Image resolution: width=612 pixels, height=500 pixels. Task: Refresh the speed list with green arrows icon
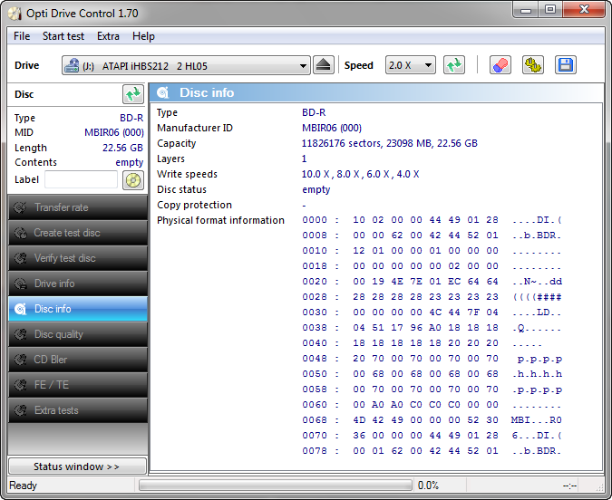click(x=454, y=65)
